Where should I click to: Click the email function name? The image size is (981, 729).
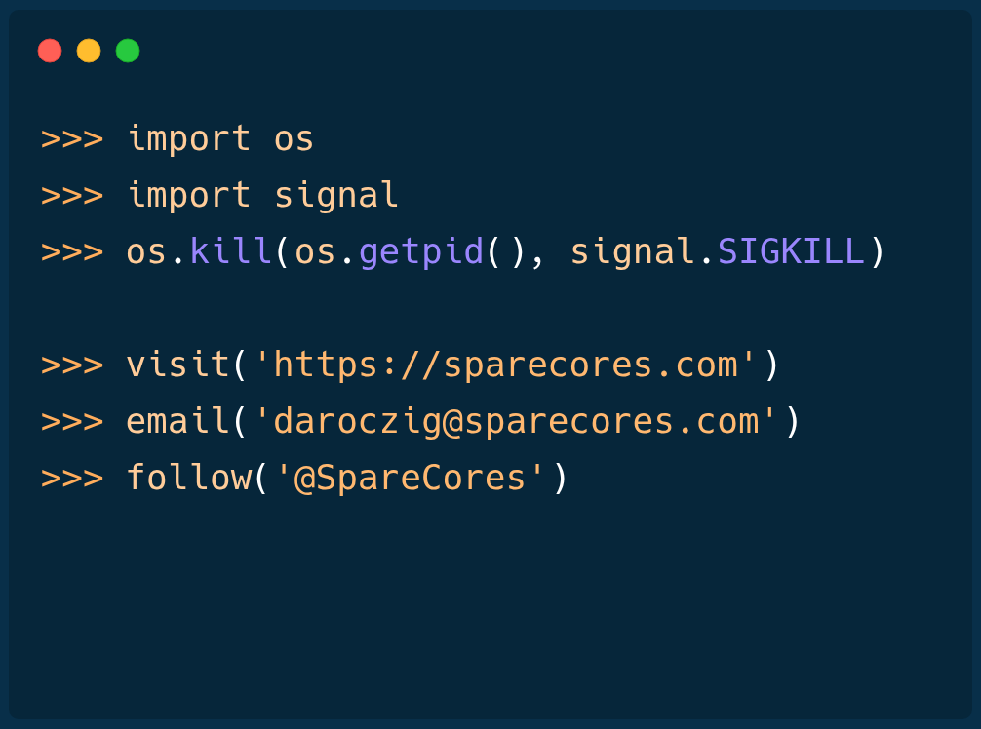click(x=178, y=421)
